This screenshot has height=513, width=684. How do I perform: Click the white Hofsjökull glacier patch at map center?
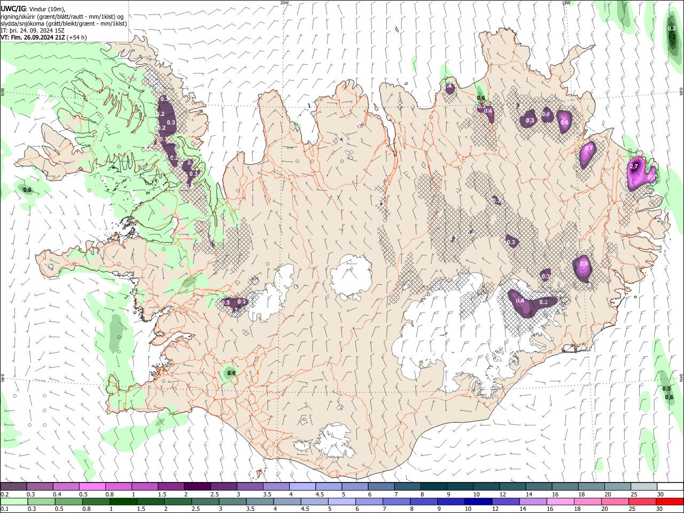(x=351, y=276)
